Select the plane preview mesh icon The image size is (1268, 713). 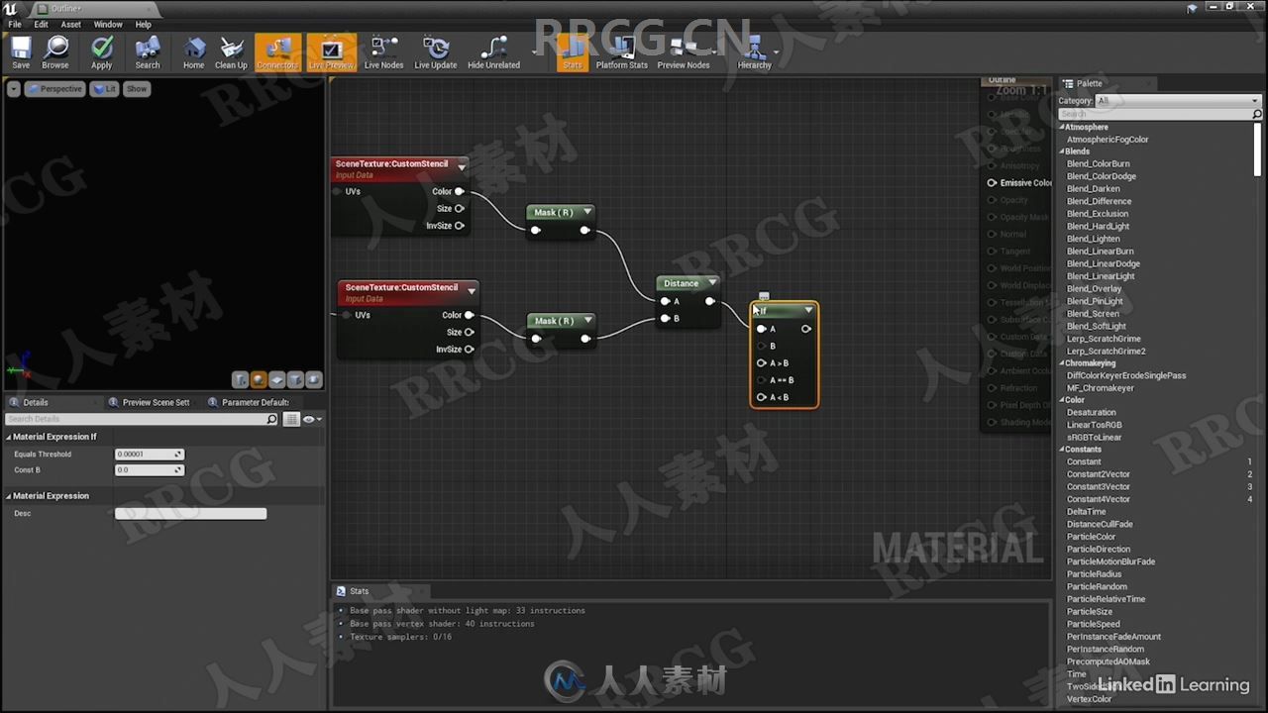[x=277, y=379]
